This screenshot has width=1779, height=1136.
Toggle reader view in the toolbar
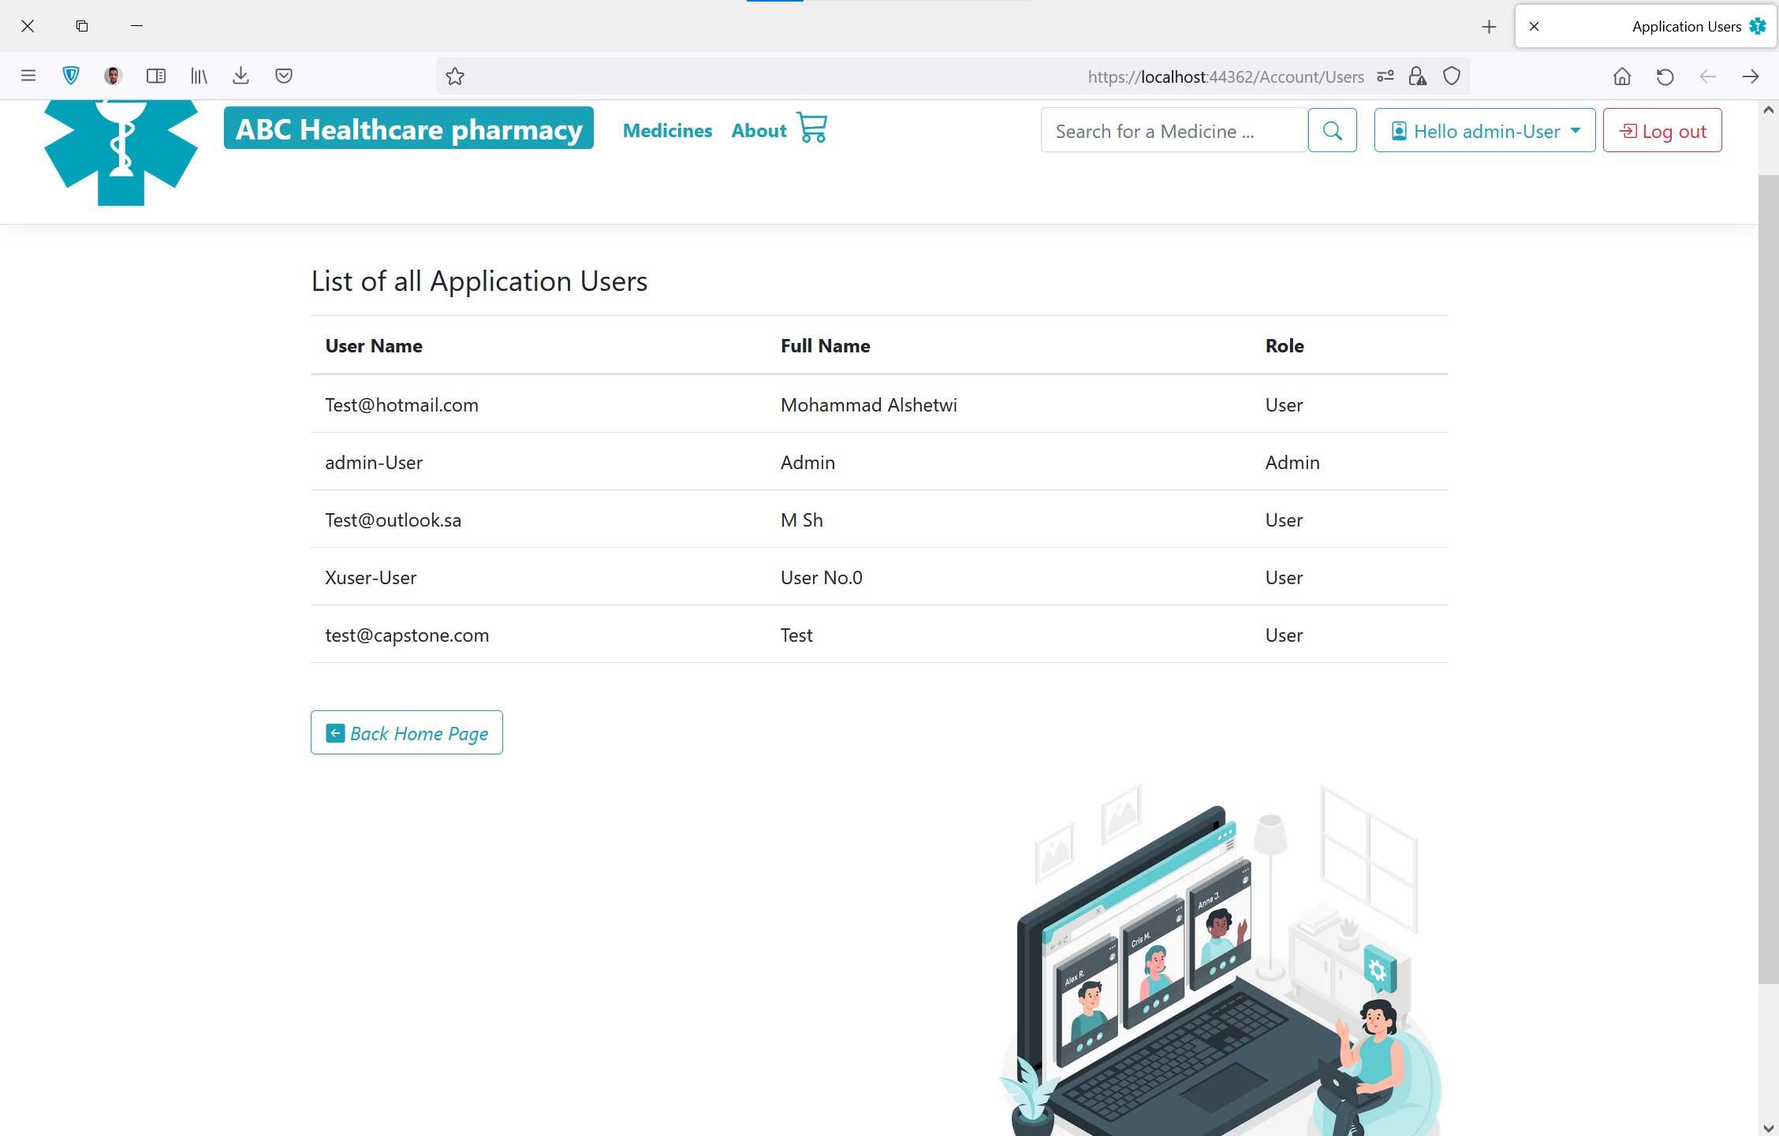click(x=156, y=76)
